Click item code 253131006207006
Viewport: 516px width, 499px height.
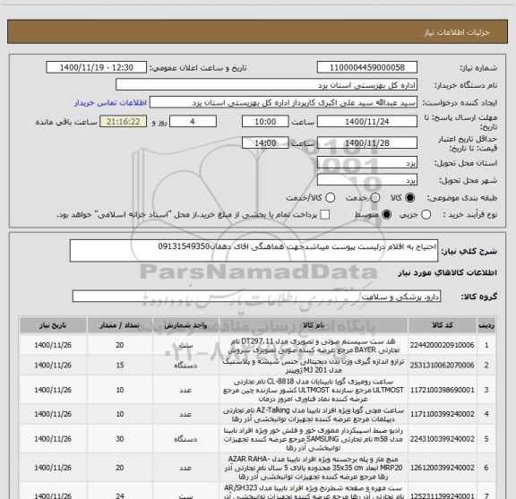pyautogui.click(x=442, y=366)
